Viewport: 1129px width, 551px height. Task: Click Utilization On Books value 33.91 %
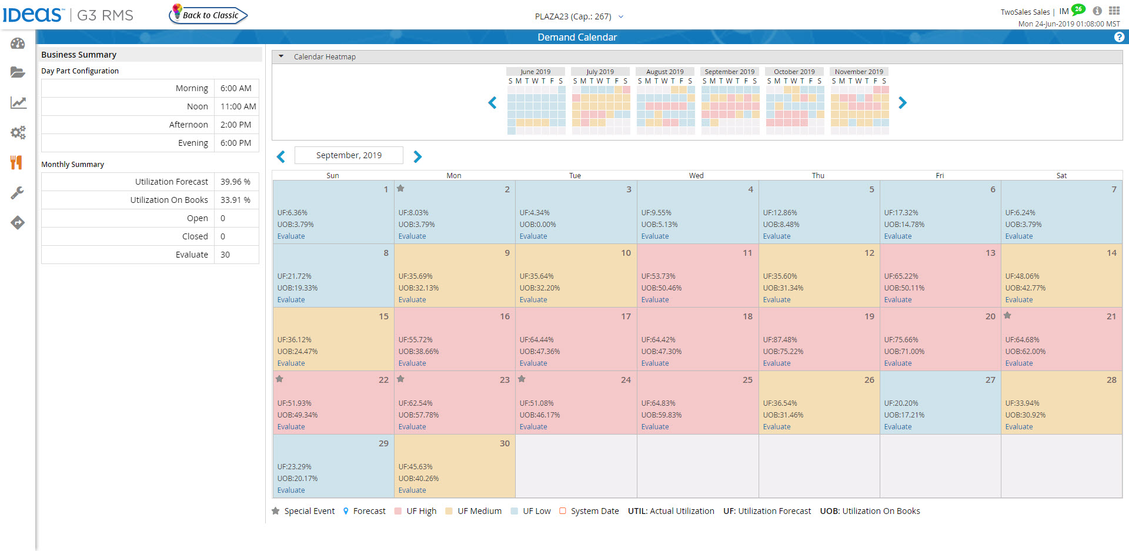pyautogui.click(x=235, y=200)
